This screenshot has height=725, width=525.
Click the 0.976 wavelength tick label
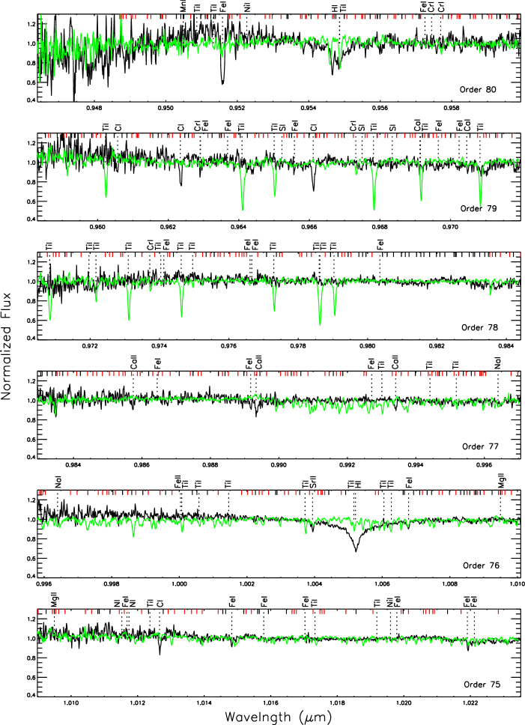[x=228, y=346]
